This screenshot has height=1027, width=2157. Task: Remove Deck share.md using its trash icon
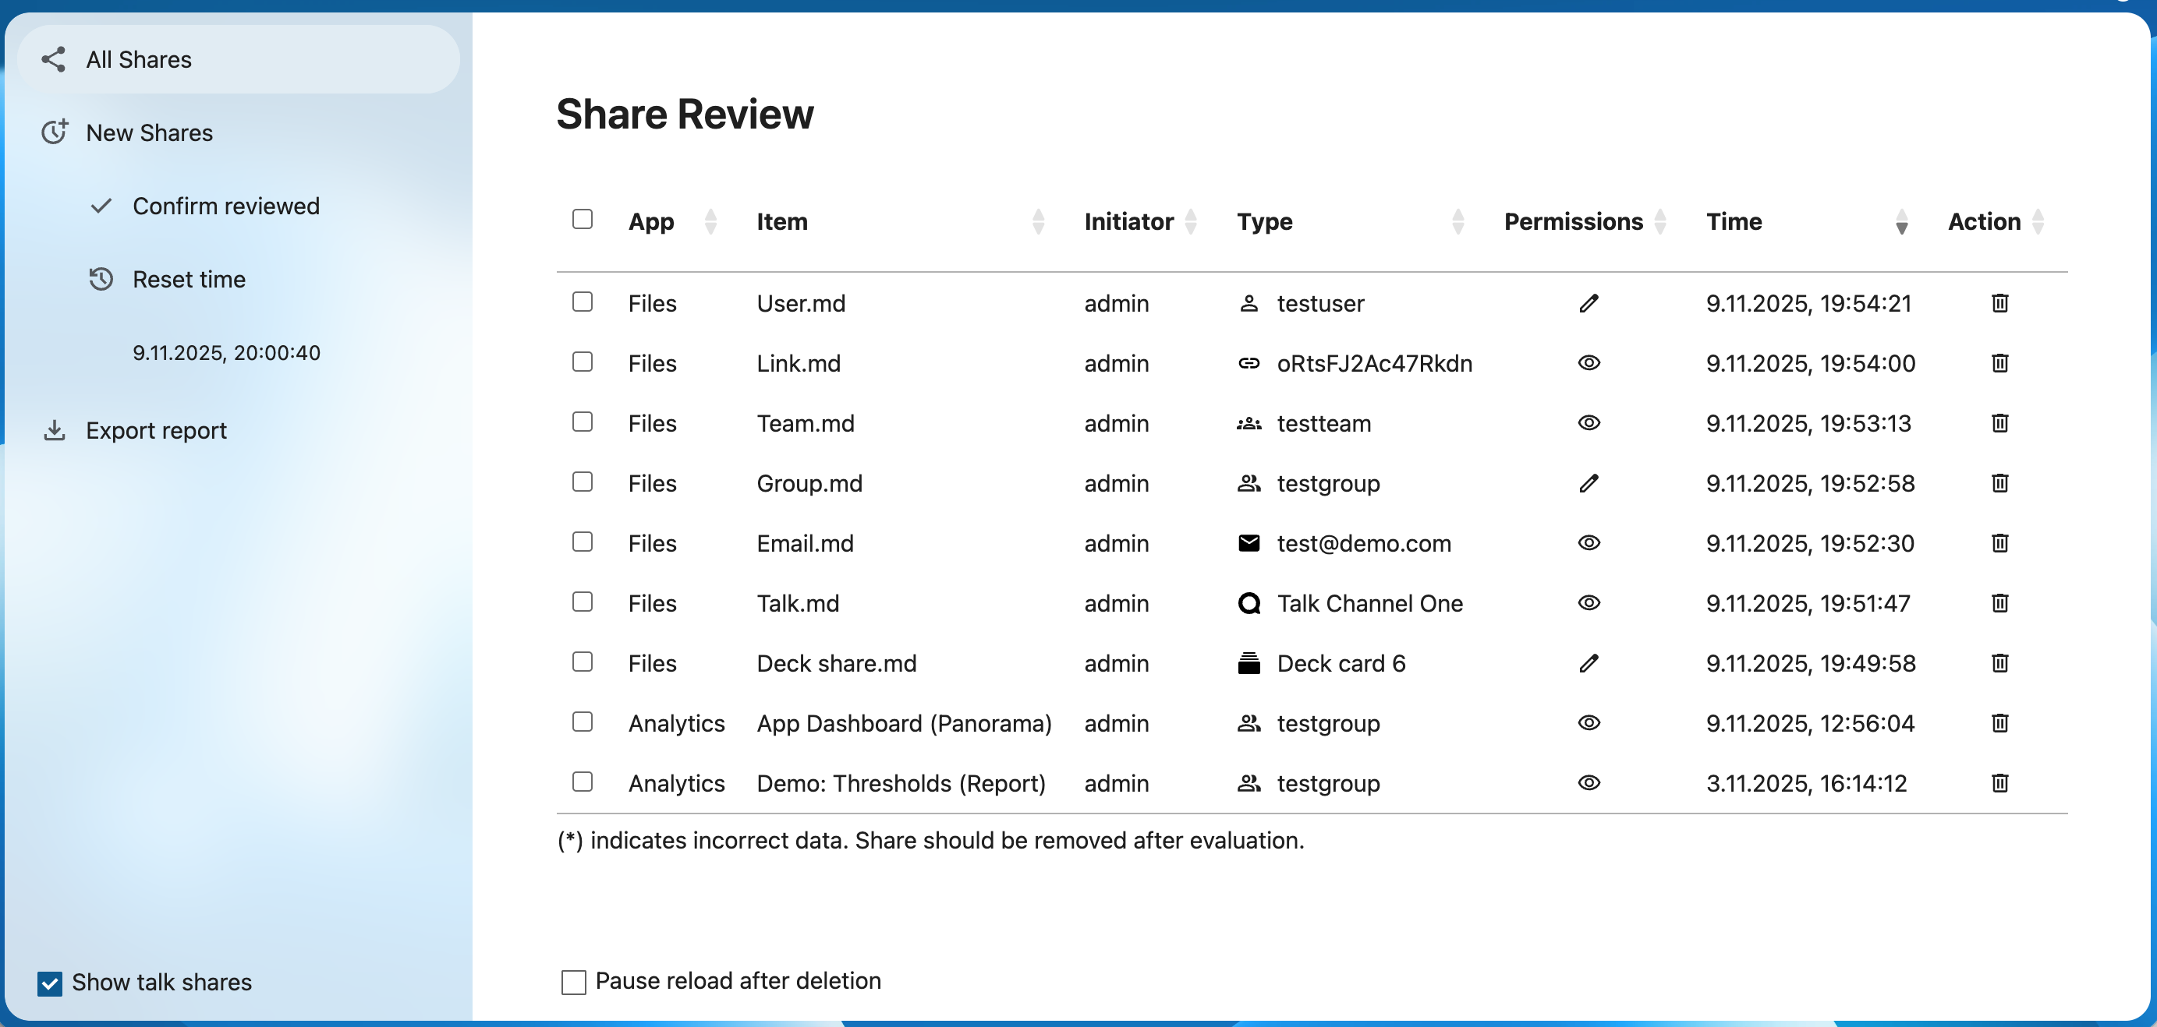1999,663
